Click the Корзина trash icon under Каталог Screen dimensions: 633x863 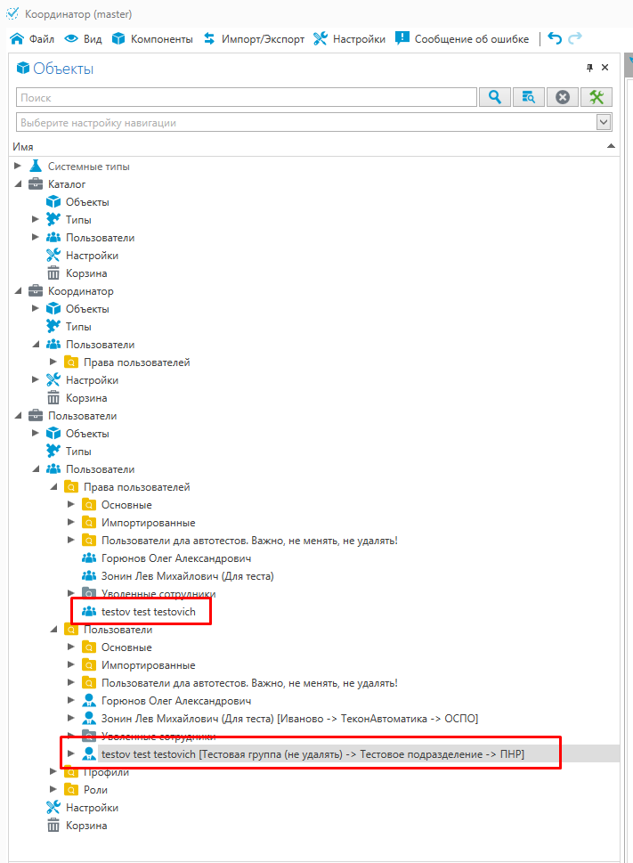53,273
